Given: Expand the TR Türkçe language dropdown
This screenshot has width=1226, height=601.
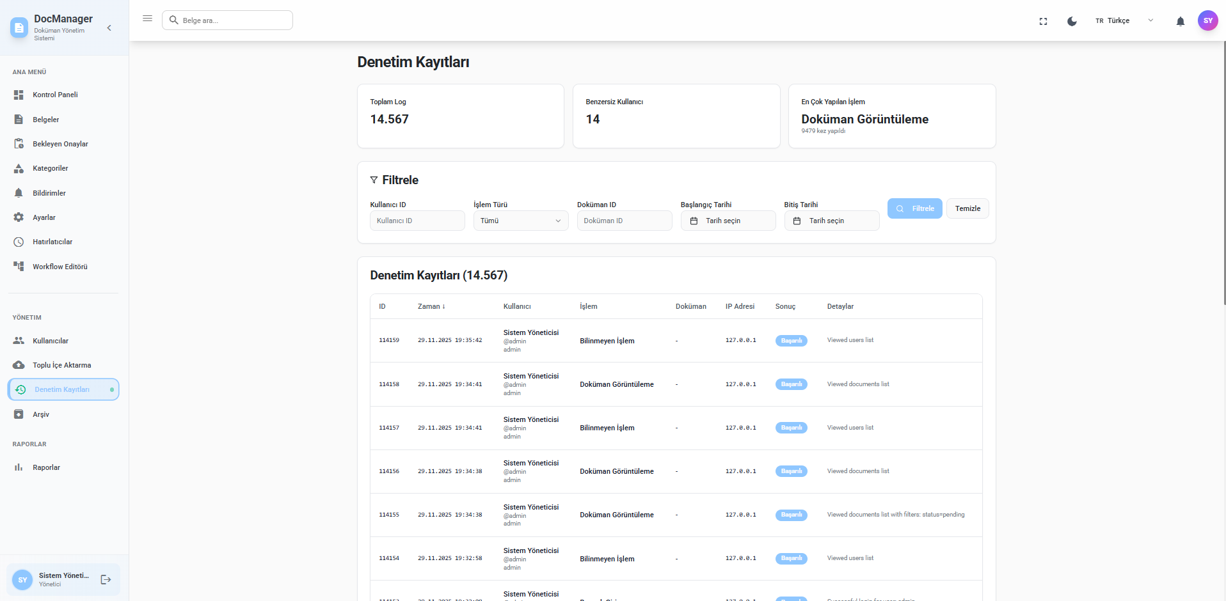Looking at the screenshot, I should pyautogui.click(x=1150, y=20).
